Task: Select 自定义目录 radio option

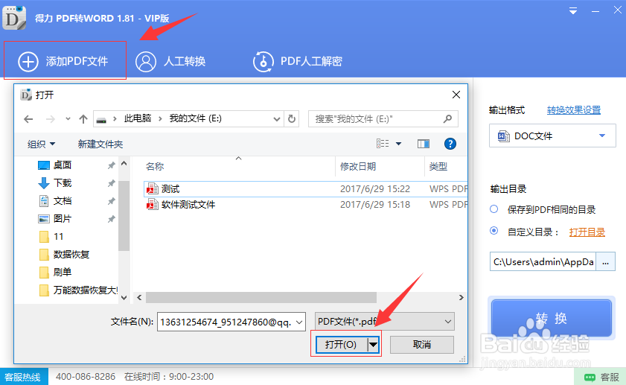Action: pyautogui.click(x=494, y=231)
